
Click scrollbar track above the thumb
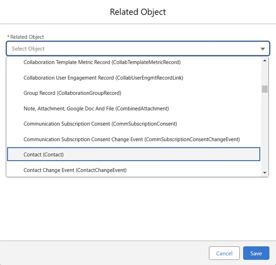[x=264, y=74]
